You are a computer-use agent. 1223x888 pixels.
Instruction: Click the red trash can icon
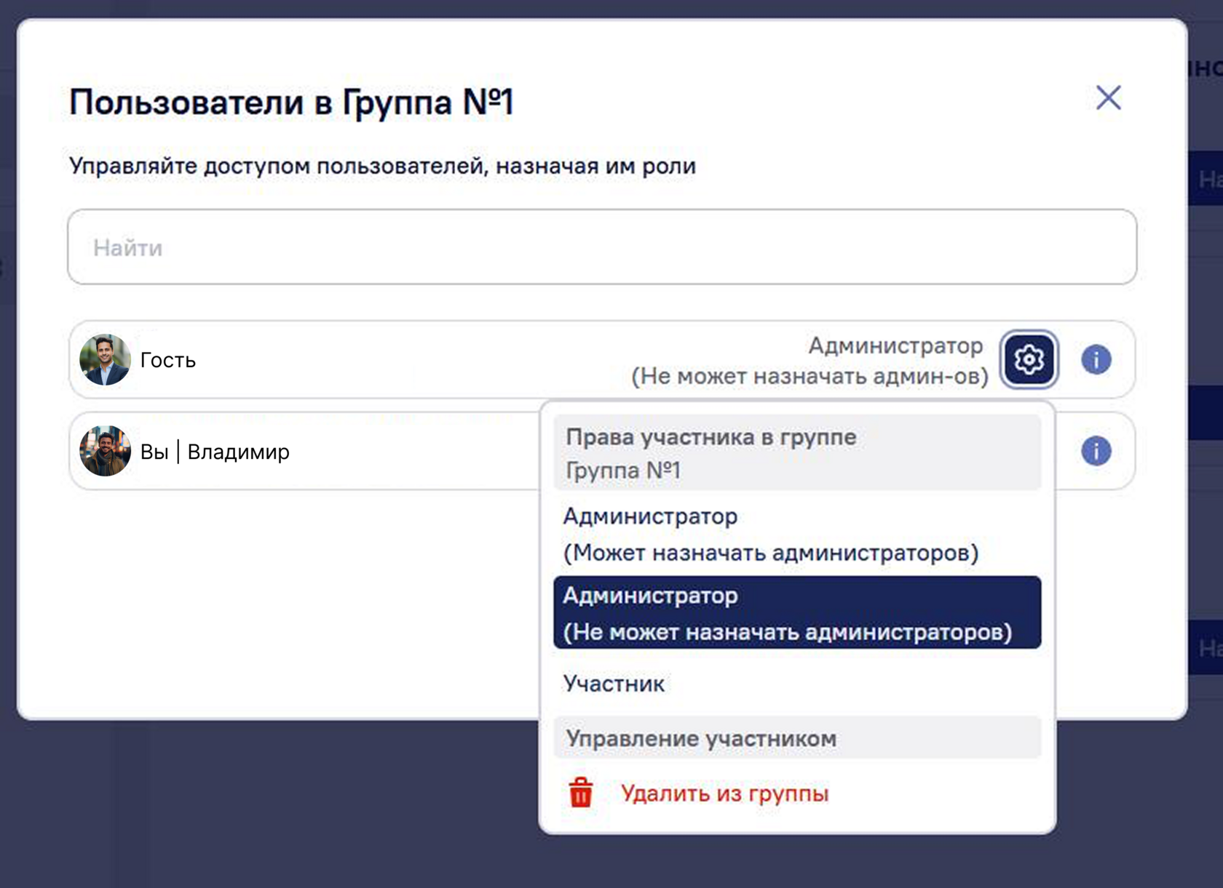point(580,793)
